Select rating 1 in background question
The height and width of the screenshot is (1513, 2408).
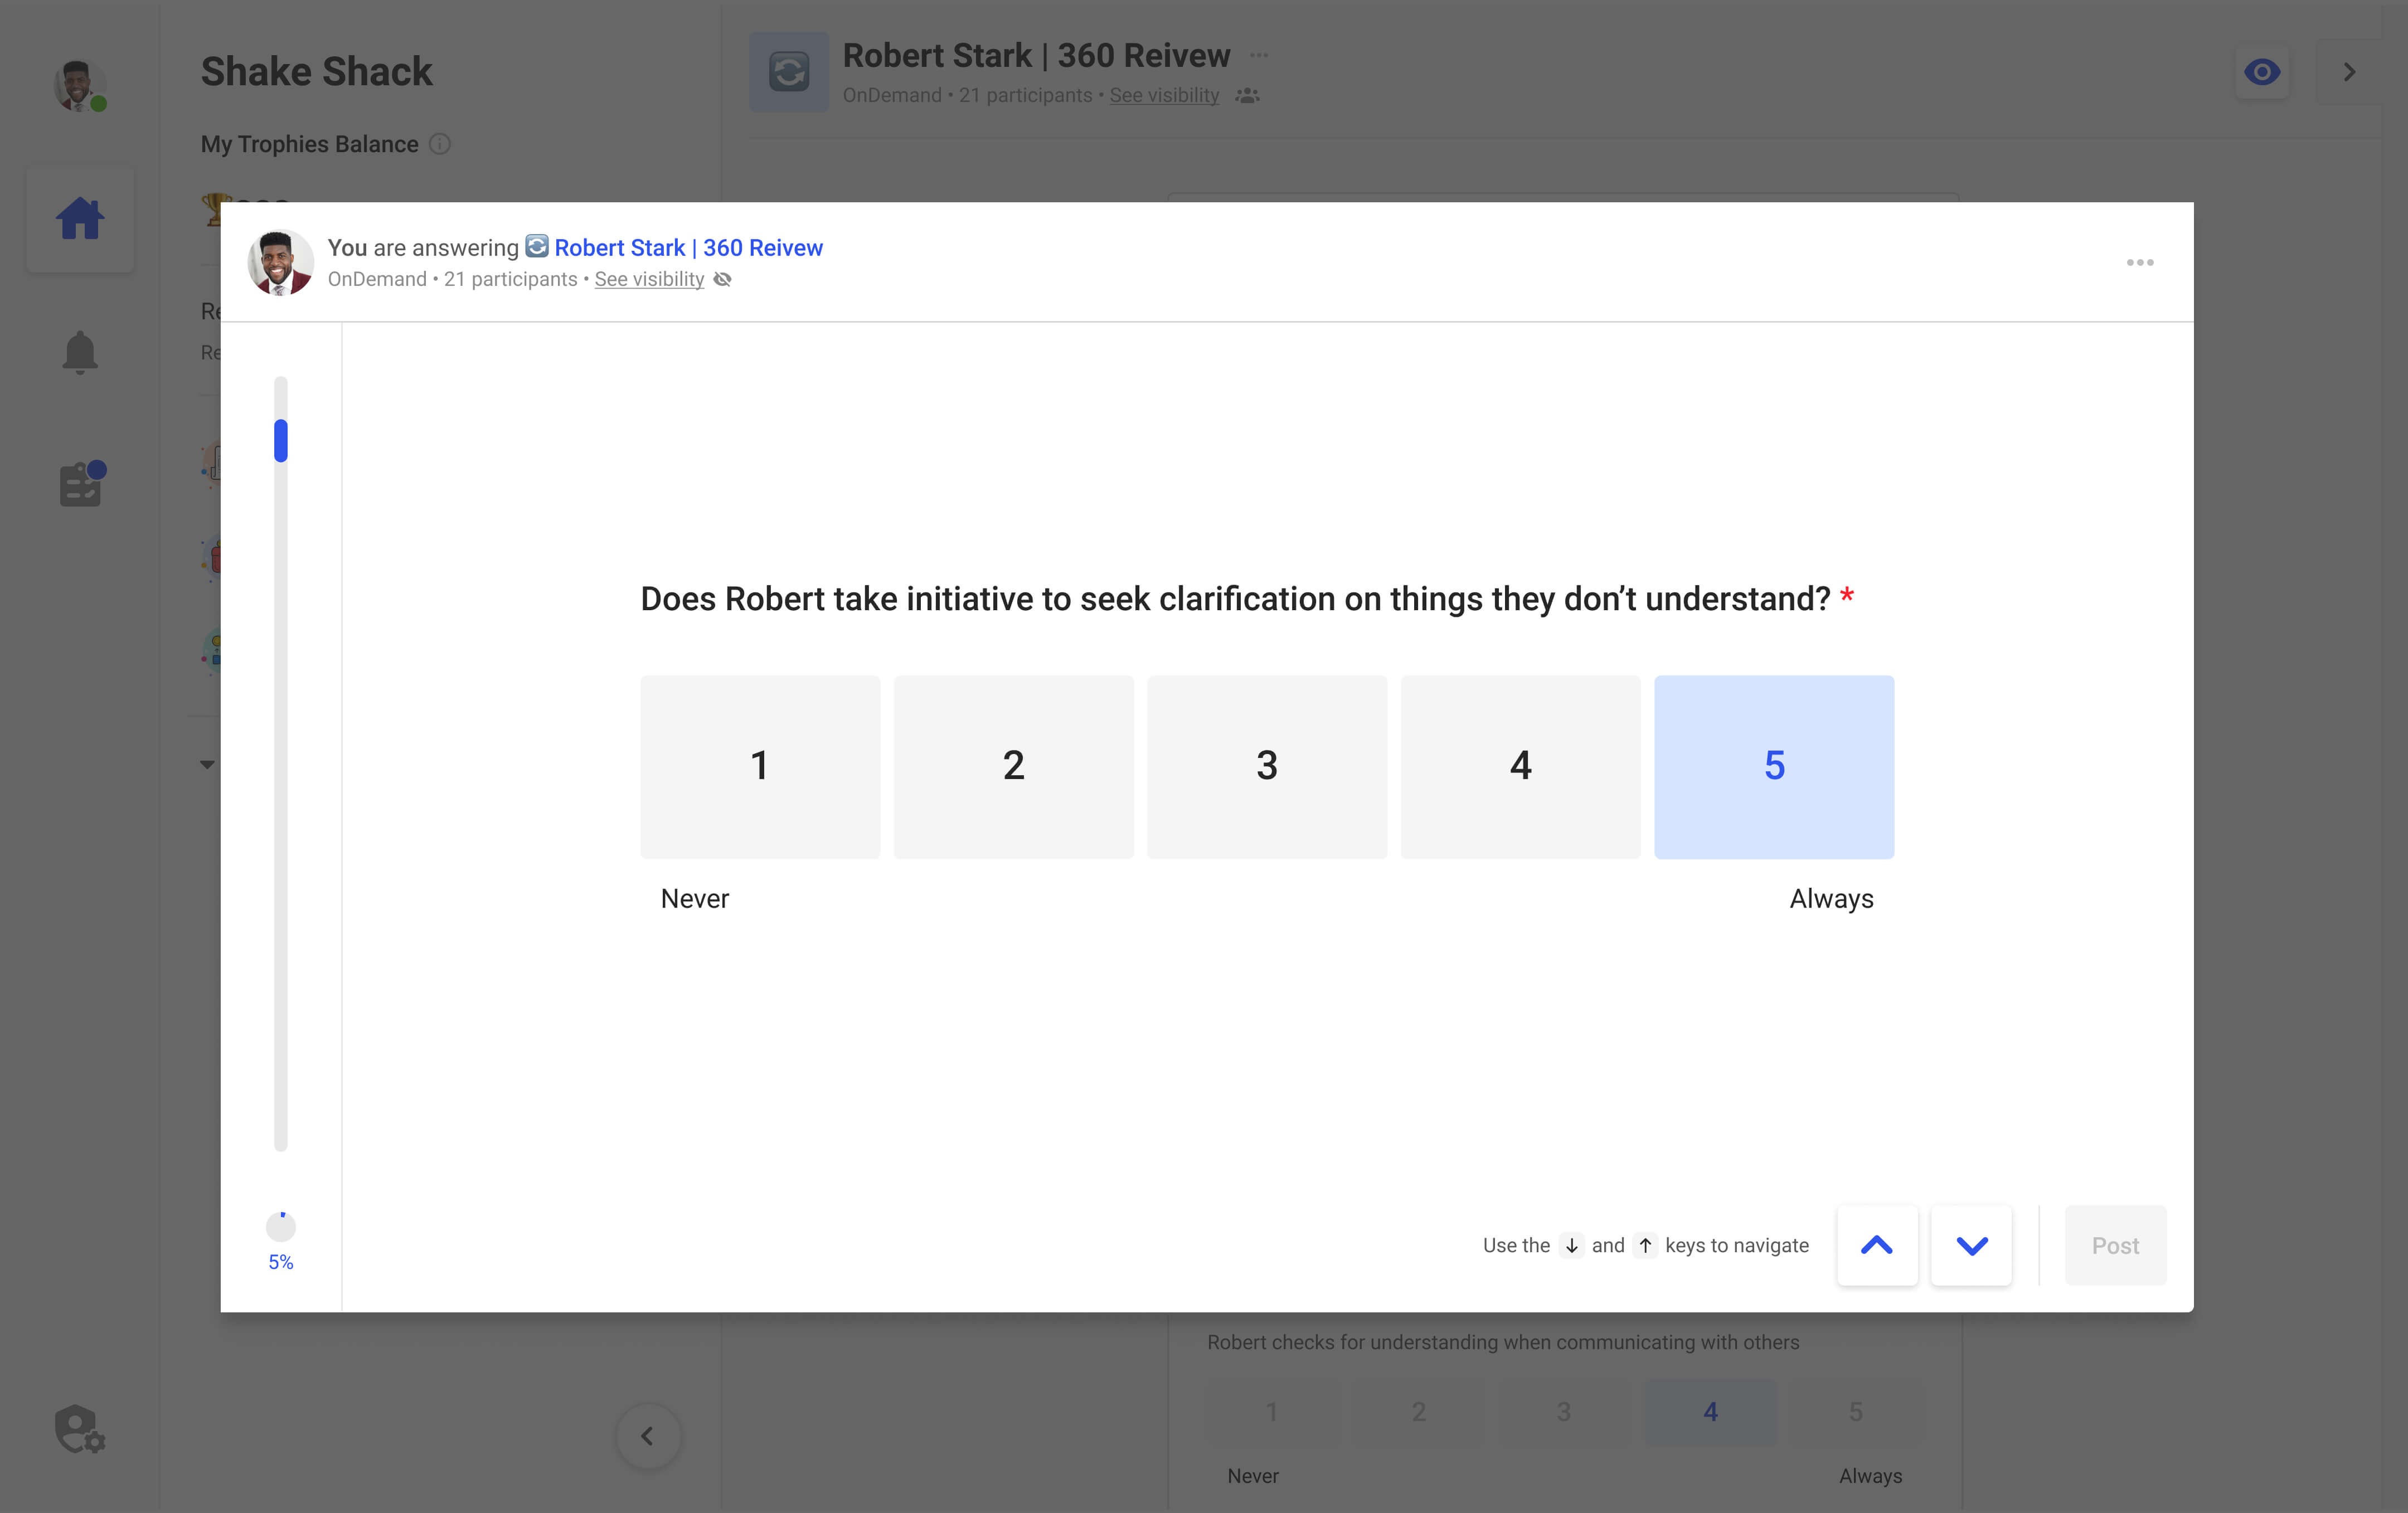(x=1272, y=1412)
